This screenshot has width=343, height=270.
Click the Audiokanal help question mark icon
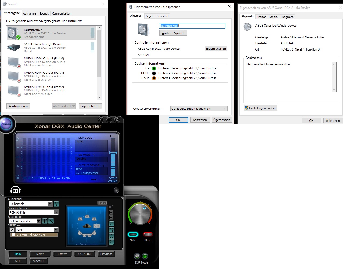click(x=56, y=204)
